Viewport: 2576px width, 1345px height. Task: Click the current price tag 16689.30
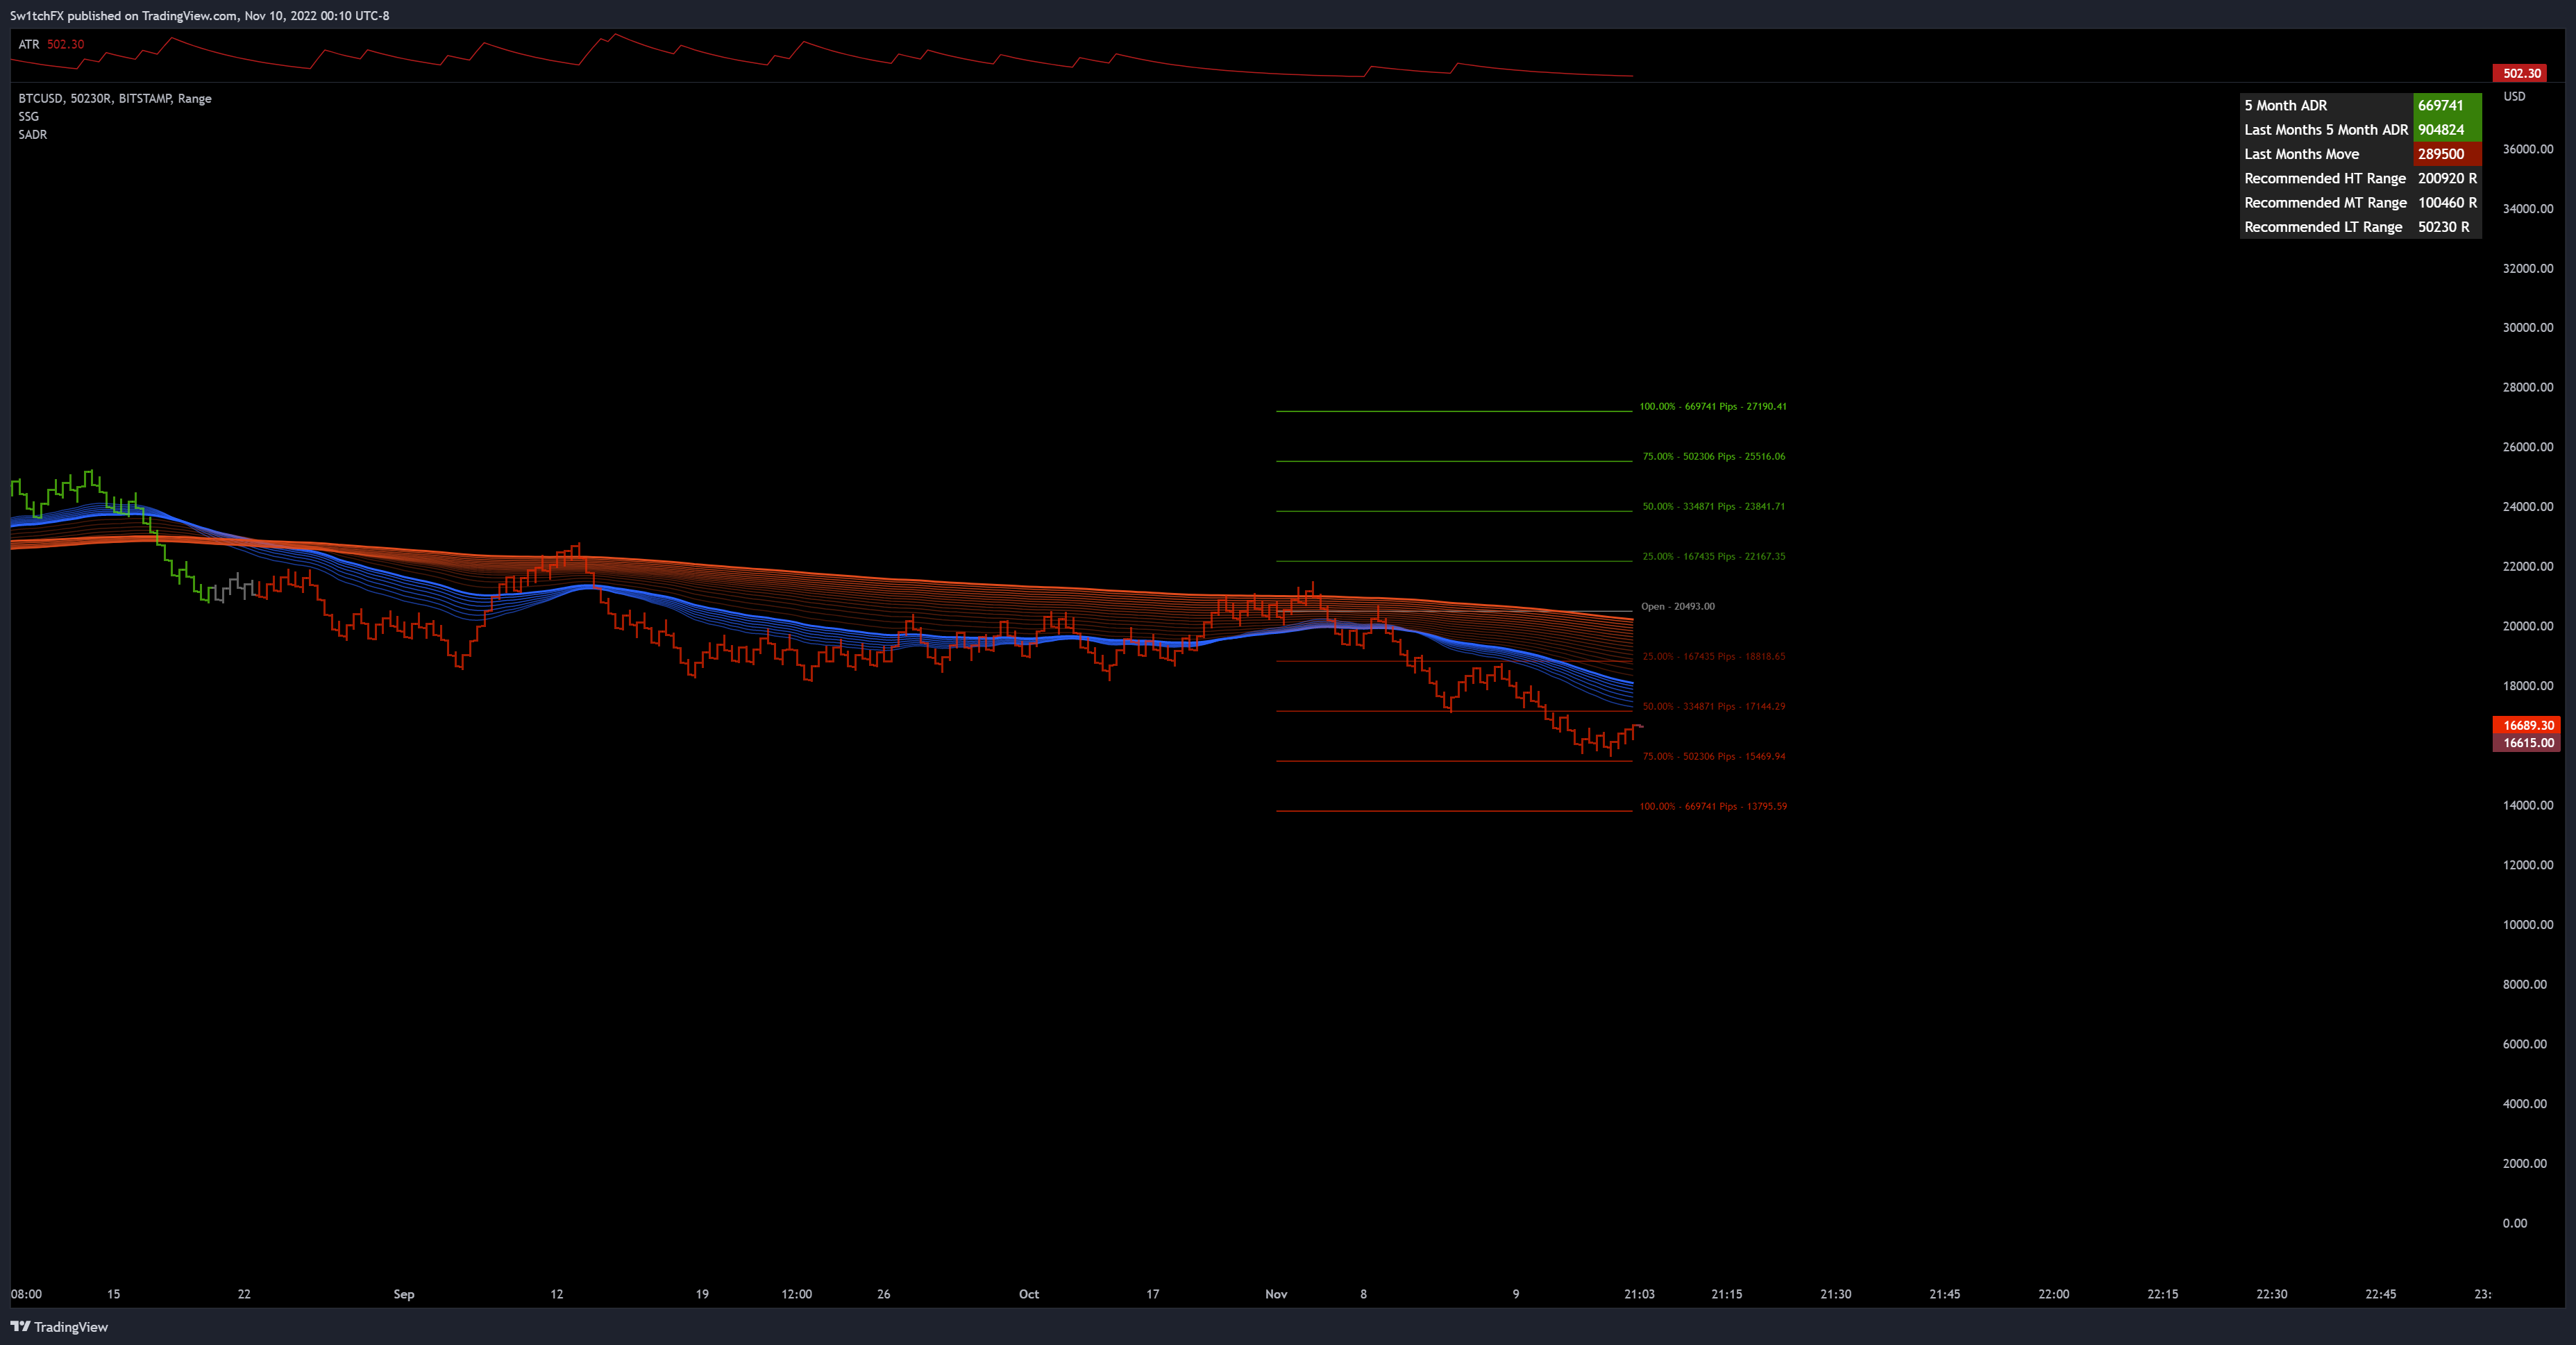coord(2526,725)
